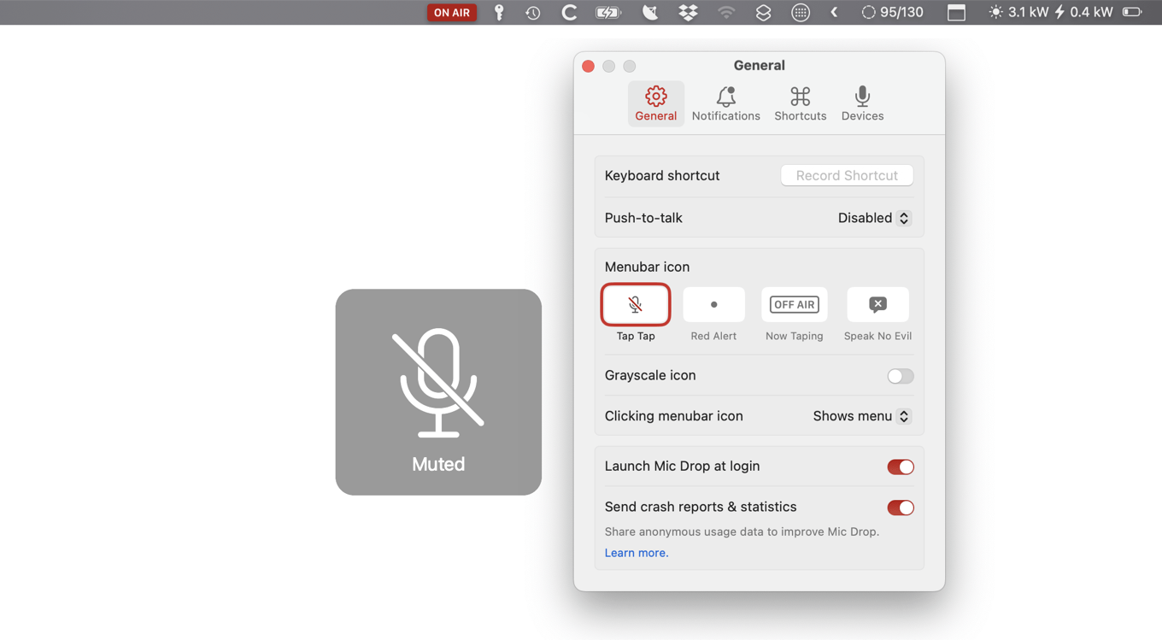Select the Speak No Evil icon

pyautogui.click(x=877, y=305)
